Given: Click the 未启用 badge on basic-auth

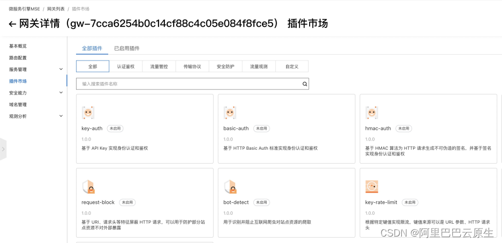Looking at the screenshot, I should [262, 128].
